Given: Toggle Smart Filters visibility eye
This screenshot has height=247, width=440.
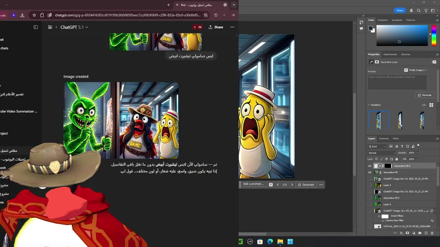Looking at the screenshot, I should (379, 216).
